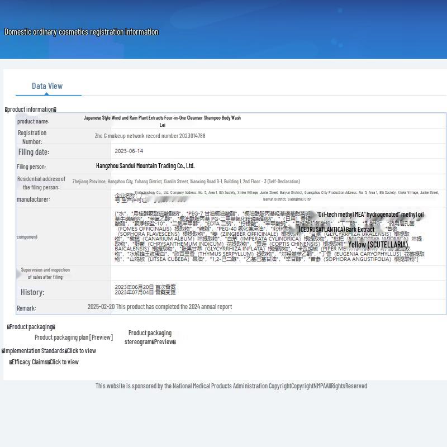Open Product packaging stereogram Preview link
This screenshot has height=447, width=447.
150,337
